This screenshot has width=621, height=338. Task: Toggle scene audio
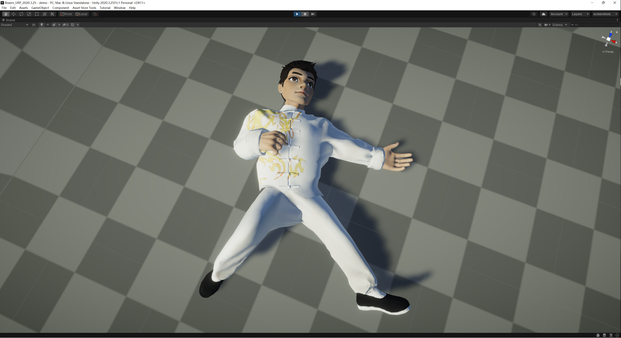point(48,25)
